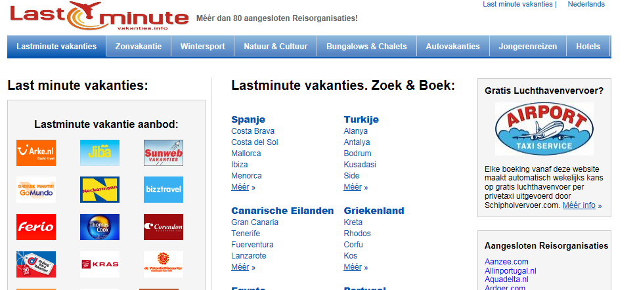Click the Ferio logo
Viewport: 637px width, 290px height.
(35, 227)
